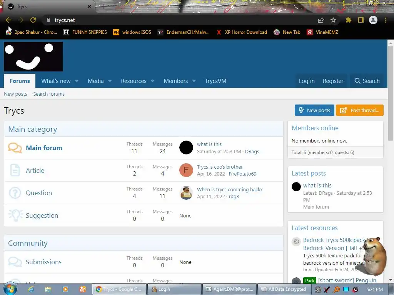The height and width of the screenshot is (295, 394).
Task: Open 'what is this' in Latest posts sidebar
Action: coord(317,186)
